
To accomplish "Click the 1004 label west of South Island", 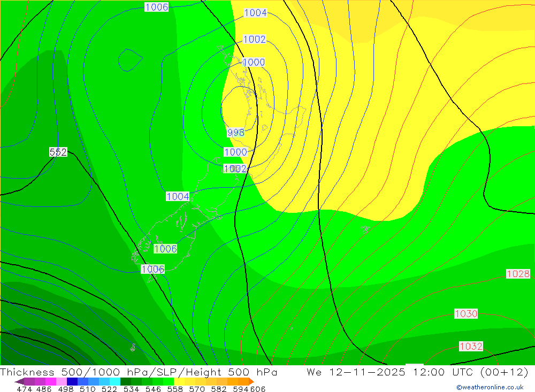I will point(178,196).
